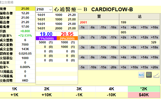
Task: Click the CARDIOFLOW-B stock name
Action: pos(112,9)
